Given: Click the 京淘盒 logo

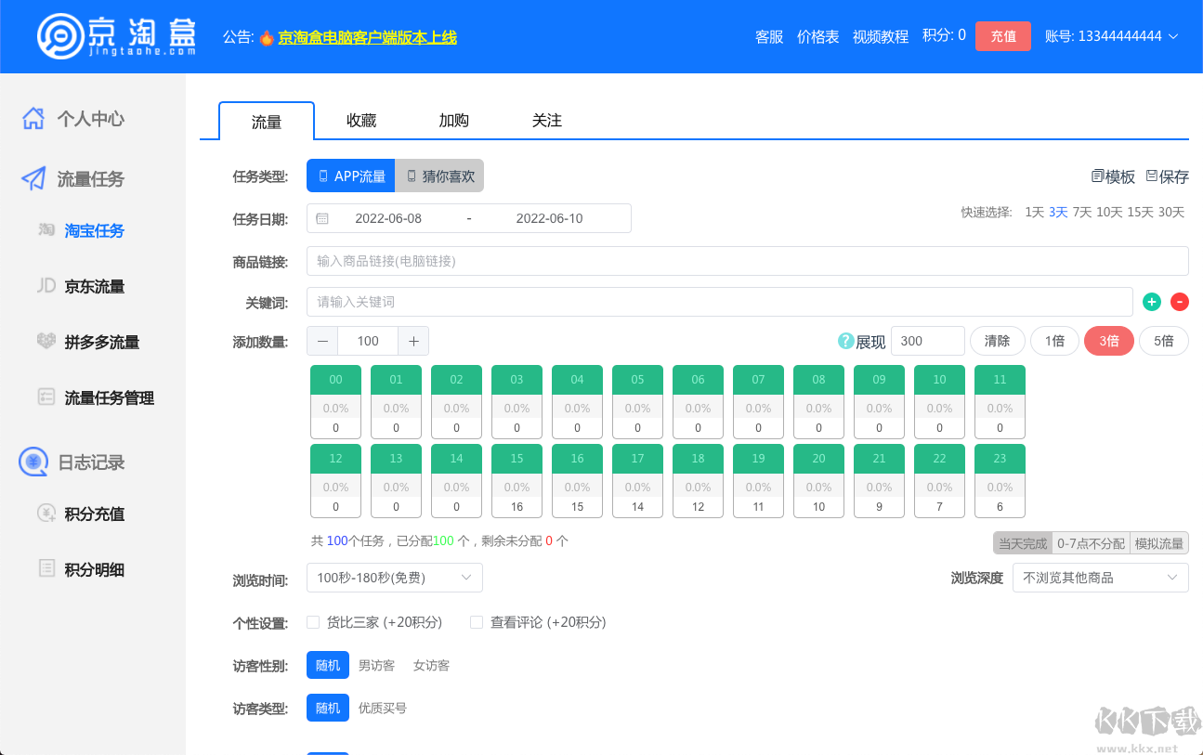Looking at the screenshot, I should (x=117, y=36).
